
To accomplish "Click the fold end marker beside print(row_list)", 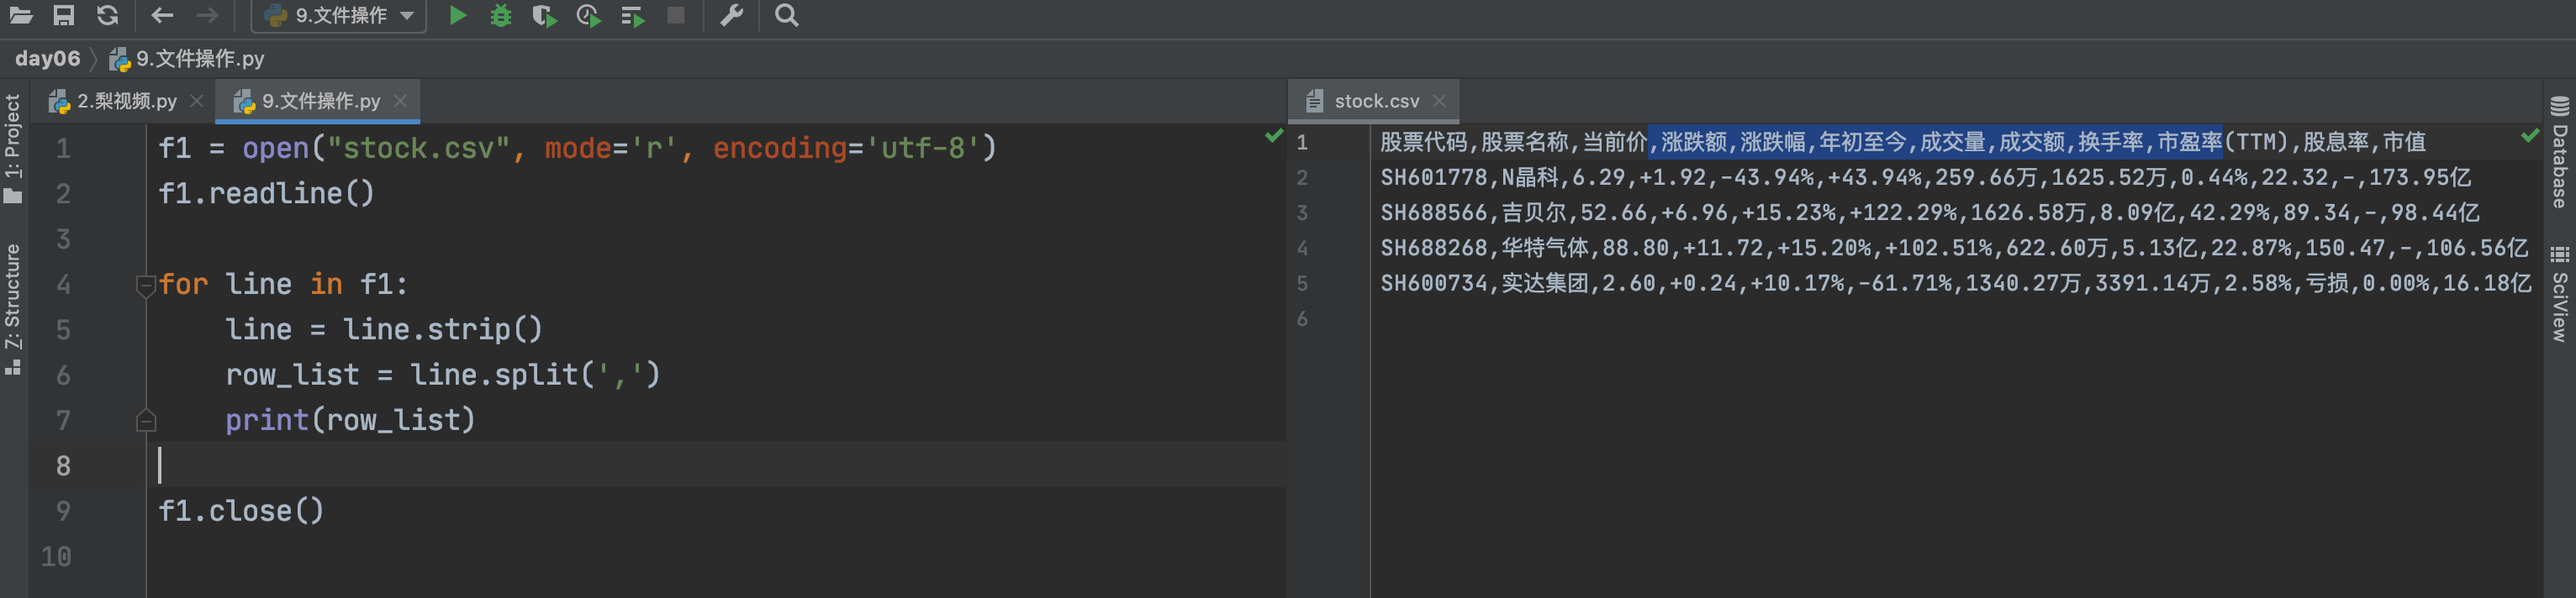I will pyautogui.click(x=146, y=420).
